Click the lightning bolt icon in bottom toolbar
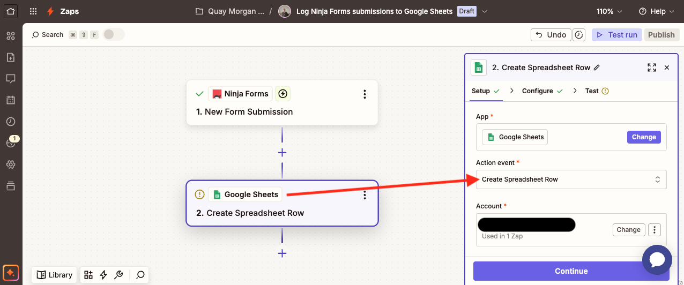Image resolution: width=684 pixels, height=285 pixels. pyautogui.click(x=103, y=275)
